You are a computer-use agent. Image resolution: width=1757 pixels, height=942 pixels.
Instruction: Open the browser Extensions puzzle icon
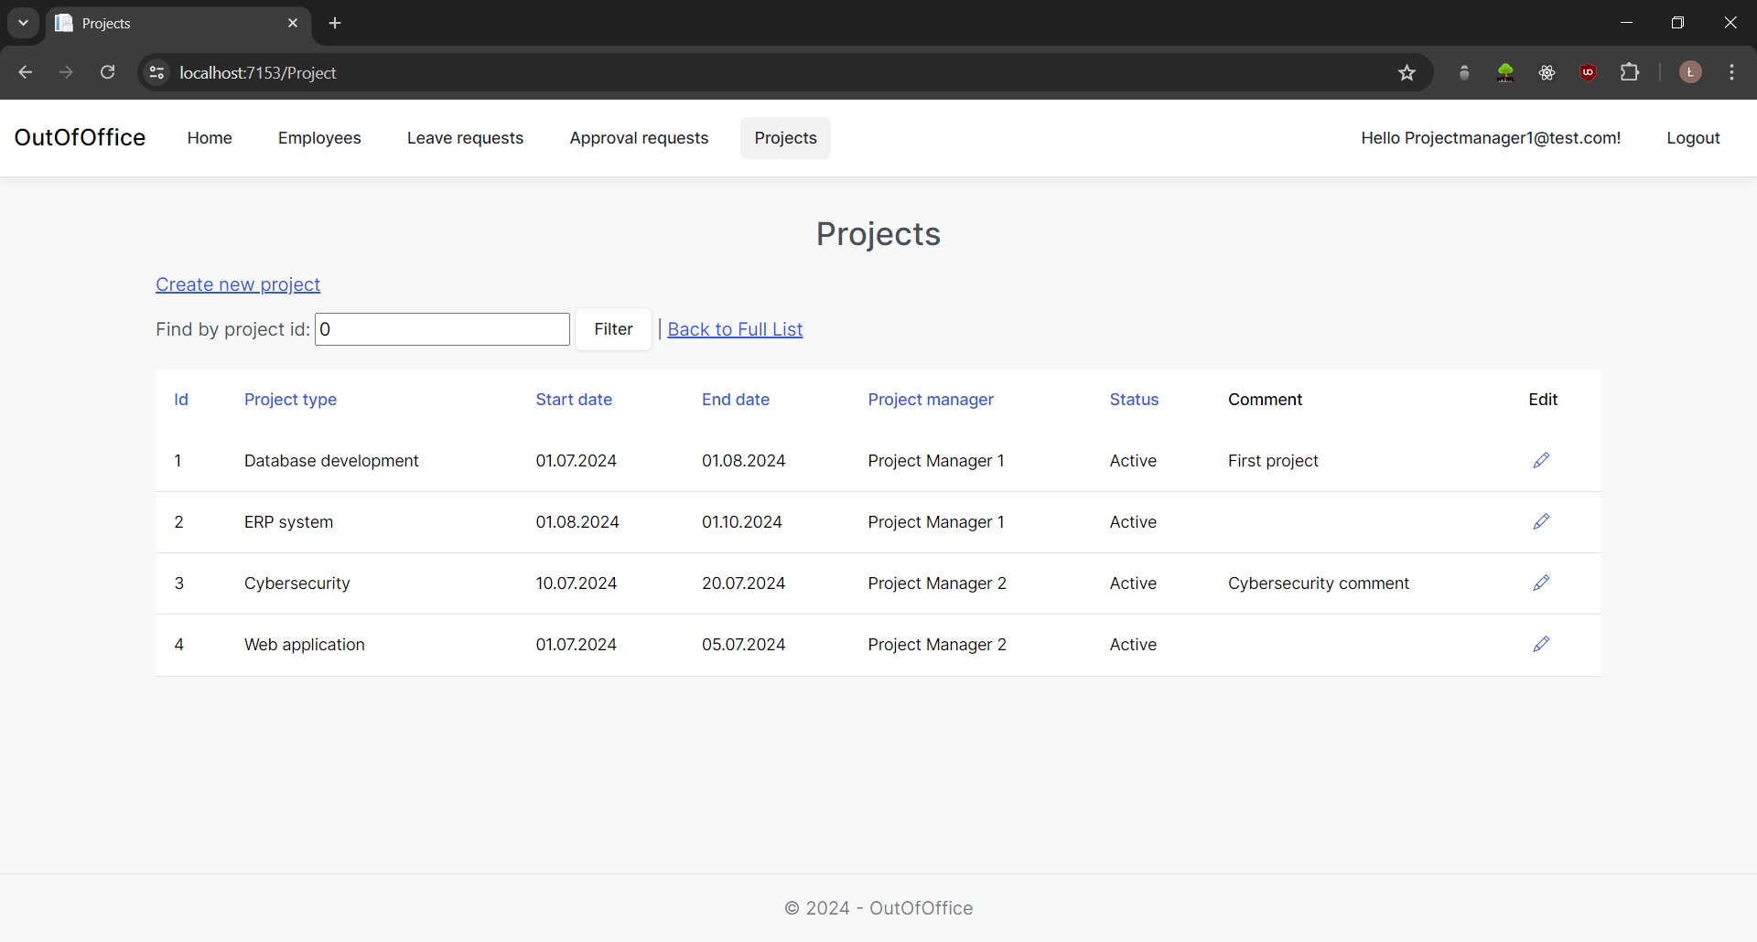coord(1630,72)
